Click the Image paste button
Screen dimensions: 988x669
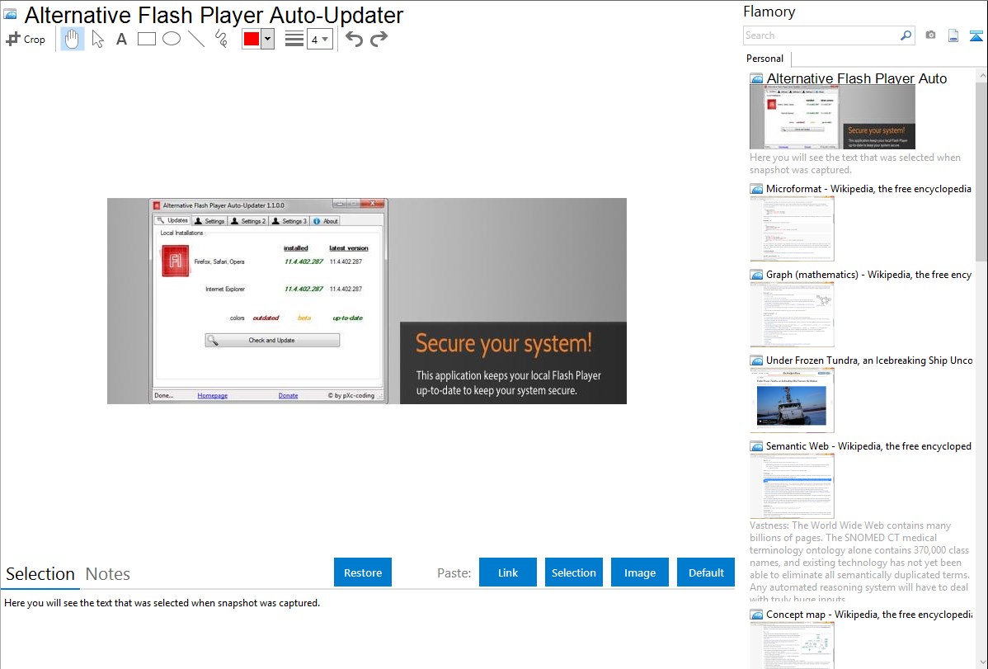[639, 572]
